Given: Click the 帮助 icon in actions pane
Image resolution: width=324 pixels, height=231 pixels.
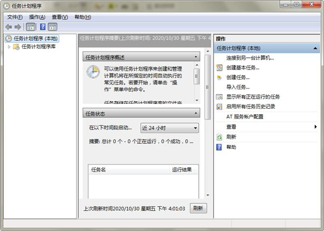Looking at the screenshot, I should tap(219, 147).
